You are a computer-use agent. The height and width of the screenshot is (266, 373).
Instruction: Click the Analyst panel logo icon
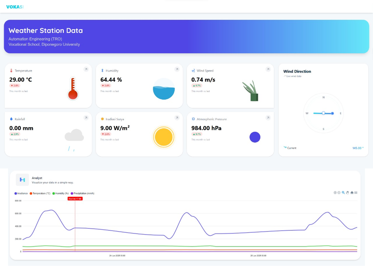(22, 180)
